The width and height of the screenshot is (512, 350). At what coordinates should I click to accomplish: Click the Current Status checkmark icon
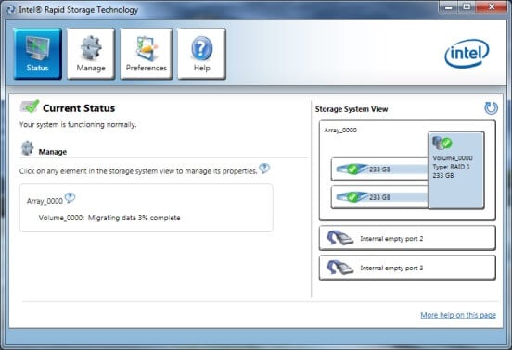tap(30, 106)
